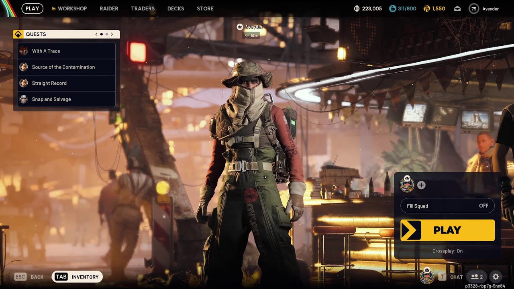Open the Snap and Salvage quest
The height and width of the screenshot is (289, 514).
pos(66,99)
